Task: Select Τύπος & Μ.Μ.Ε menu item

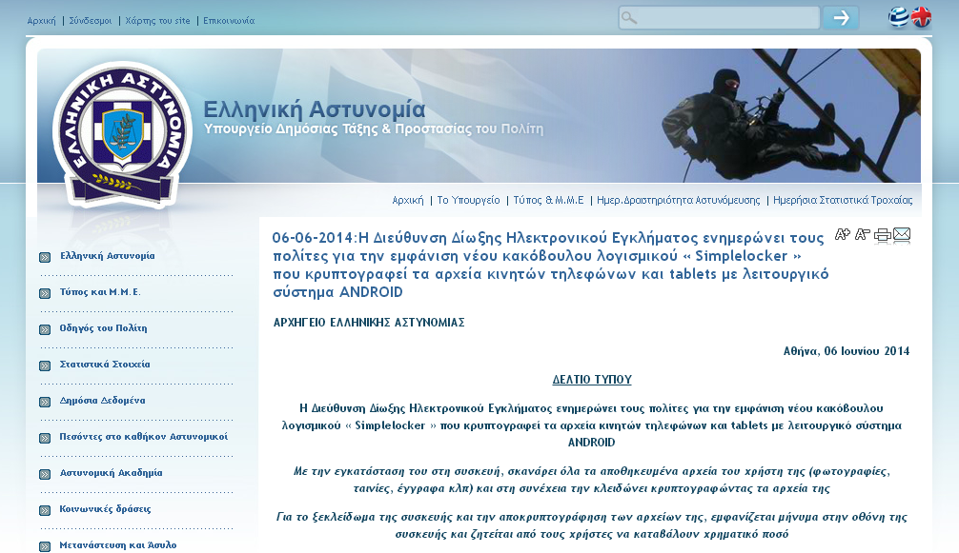Action: pos(548,200)
